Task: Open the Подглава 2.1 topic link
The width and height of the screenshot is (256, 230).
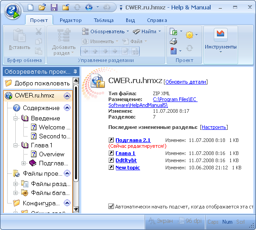Action: click(133, 140)
